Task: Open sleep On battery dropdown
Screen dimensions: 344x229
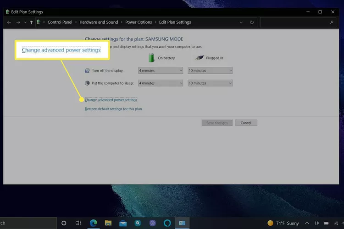Action: (161, 83)
